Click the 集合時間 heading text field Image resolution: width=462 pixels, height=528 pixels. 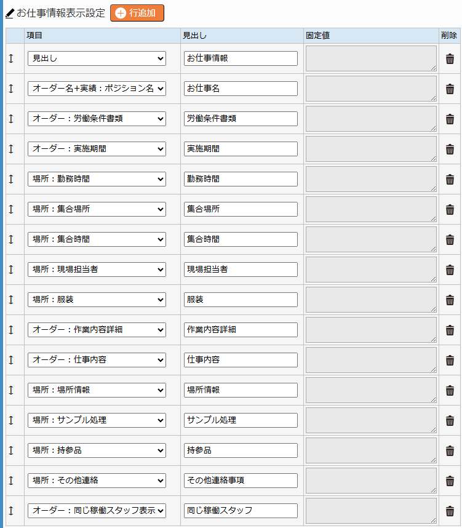coord(241,239)
